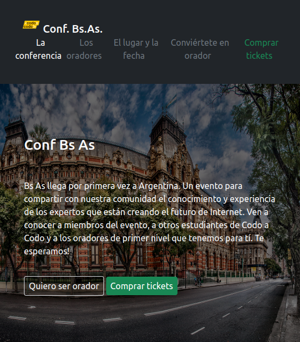This screenshot has height=342, width=300.
Task: Click the green Comprar tickets button
Action: coord(142,286)
